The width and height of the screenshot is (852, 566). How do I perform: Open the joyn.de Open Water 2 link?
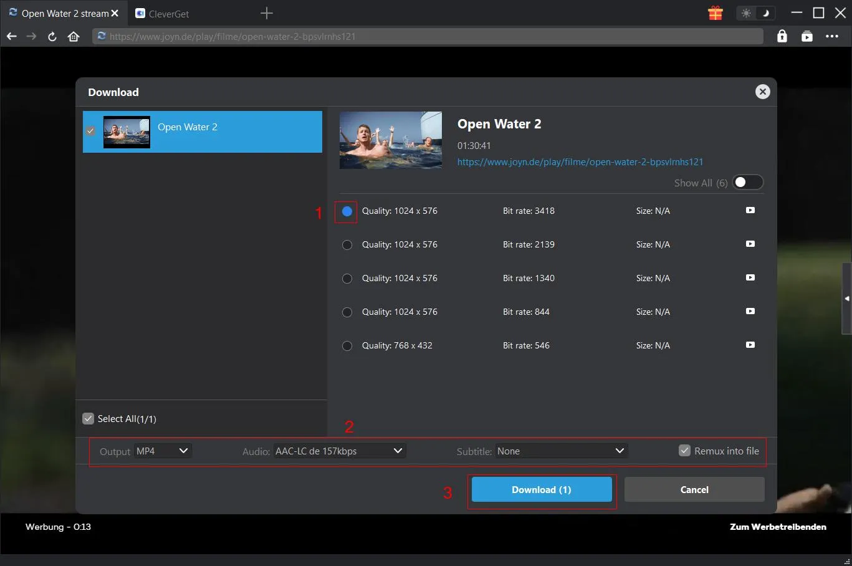tap(580, 162)
